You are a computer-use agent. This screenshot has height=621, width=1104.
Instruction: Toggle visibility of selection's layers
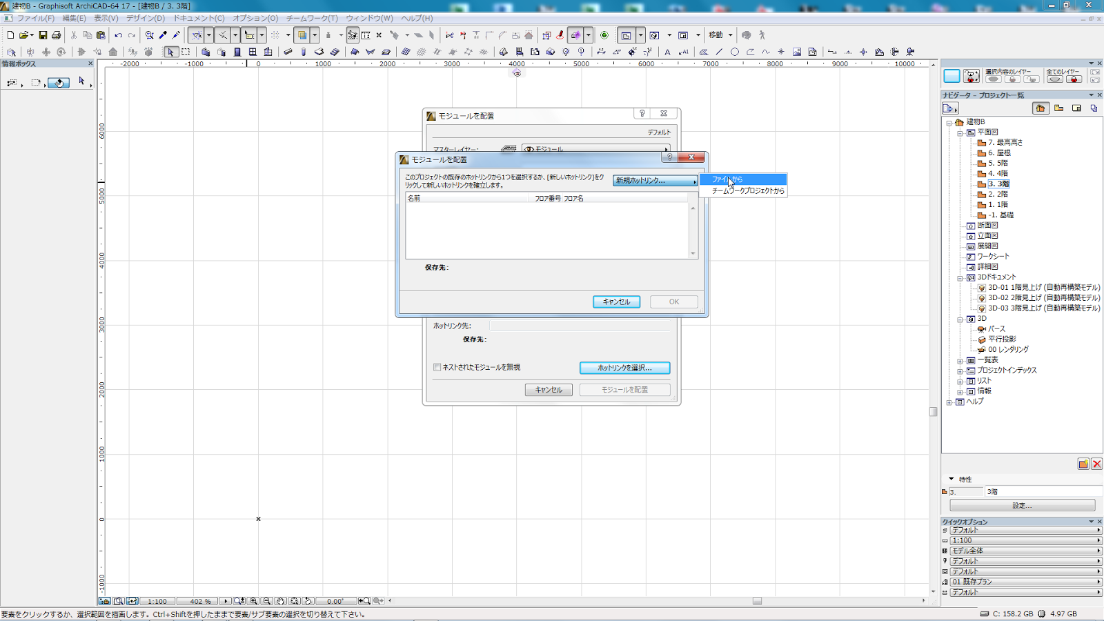tap(994, 79)
